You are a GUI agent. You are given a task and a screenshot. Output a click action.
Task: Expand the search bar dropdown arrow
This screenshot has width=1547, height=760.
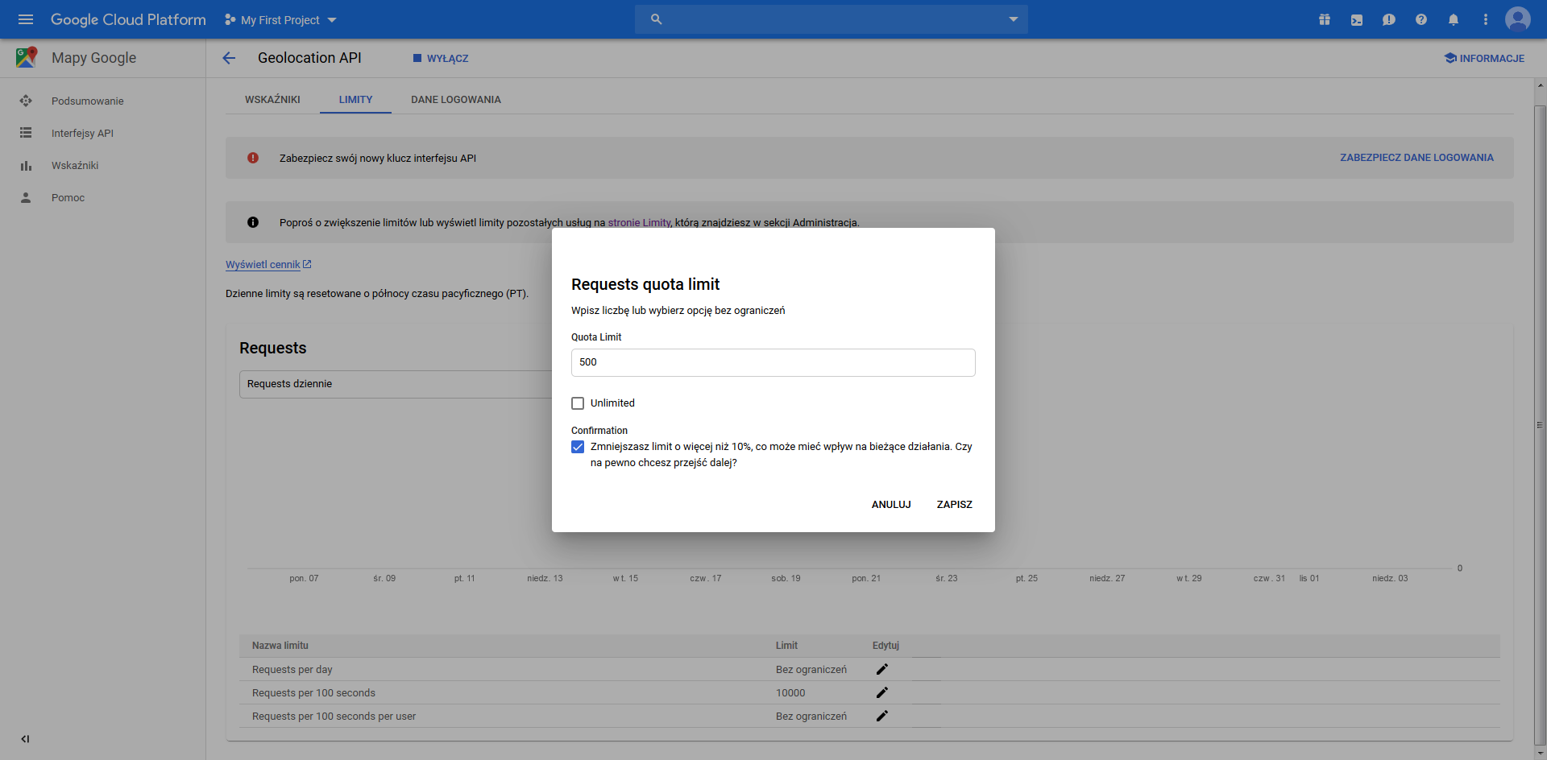click(1014, 19)
